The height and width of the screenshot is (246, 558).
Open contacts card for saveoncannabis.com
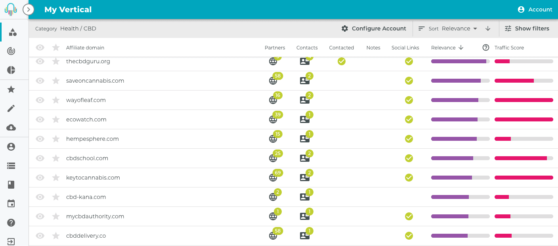305,81
